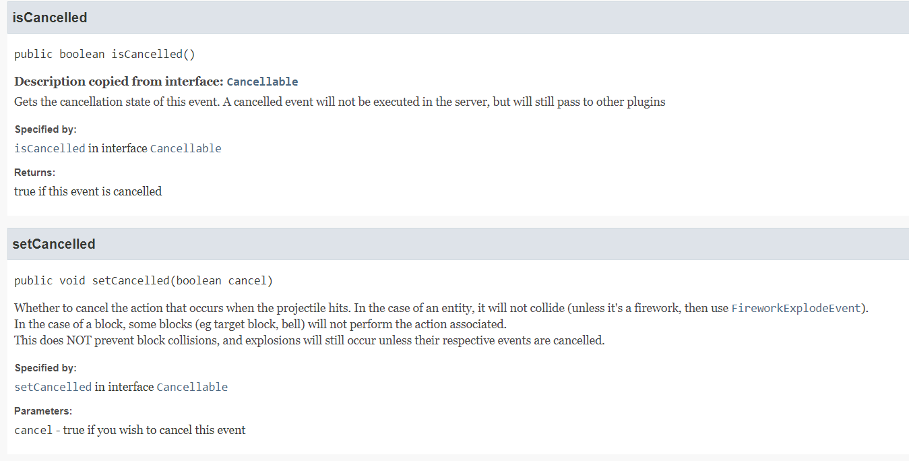Click the 'Parameters:' label
The width and height of the screenshot is (909, 461).
[x=43, y=411]
